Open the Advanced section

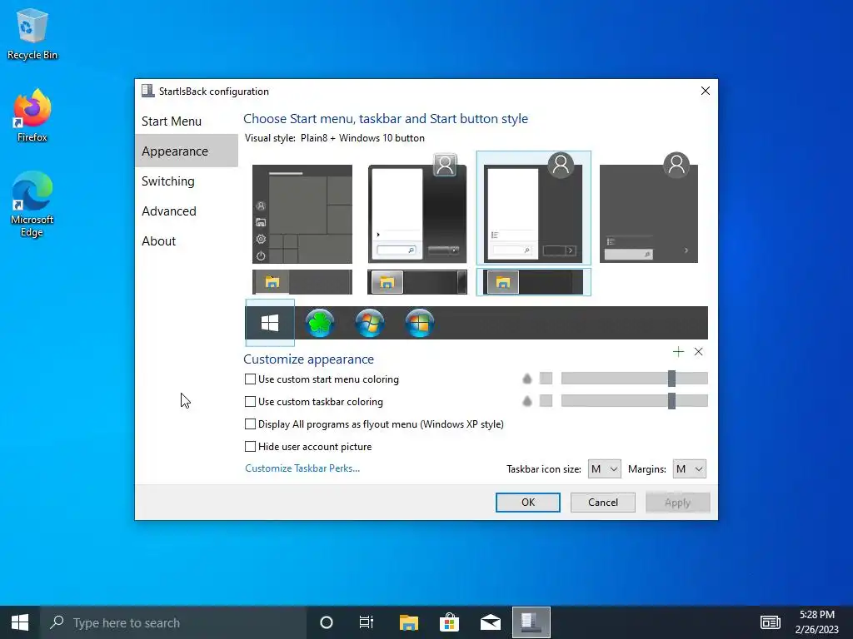tap(169, 211)
